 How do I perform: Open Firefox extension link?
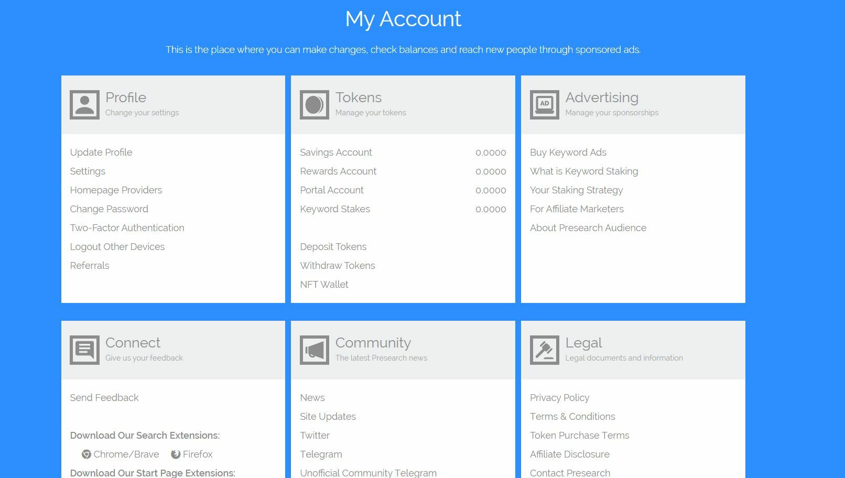click(198, 454)
